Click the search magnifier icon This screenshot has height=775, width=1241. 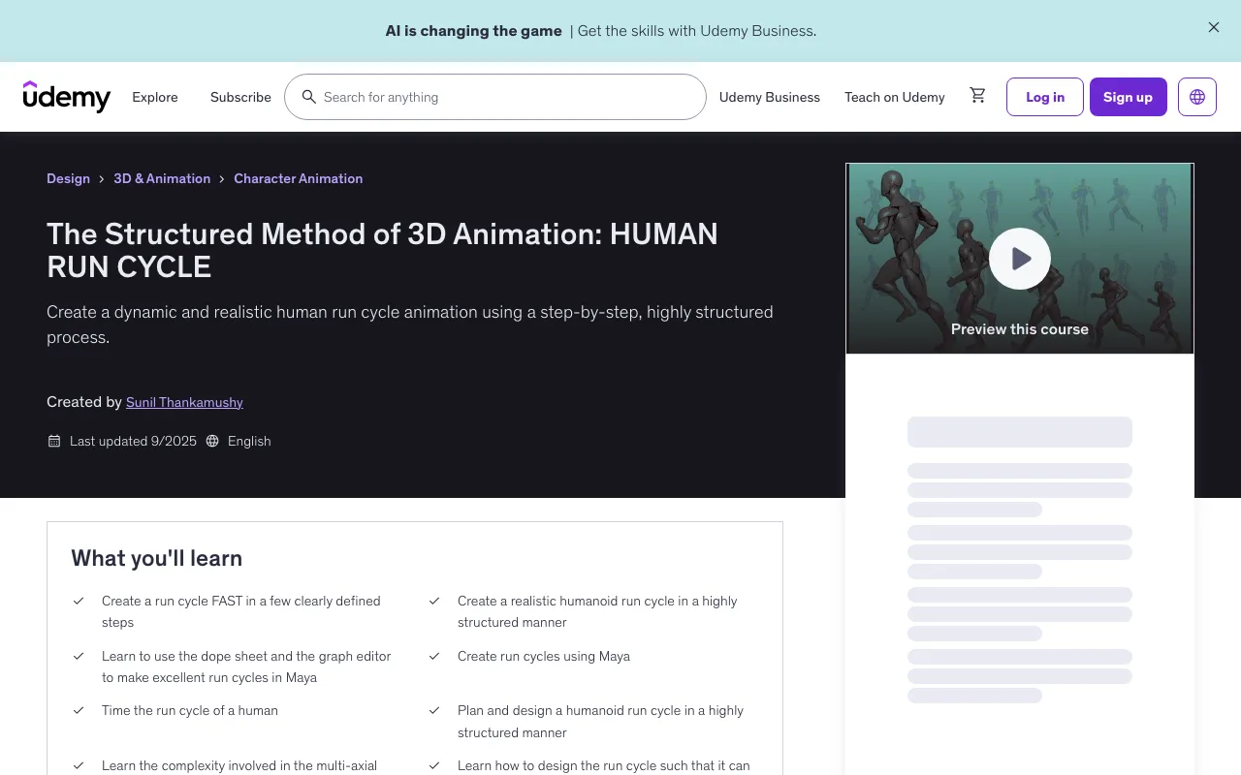309,97
